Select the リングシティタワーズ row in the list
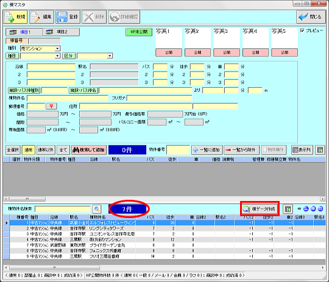The width and height of the screenshot is (329, 282). pyautogui.click(x=164, y=228)
